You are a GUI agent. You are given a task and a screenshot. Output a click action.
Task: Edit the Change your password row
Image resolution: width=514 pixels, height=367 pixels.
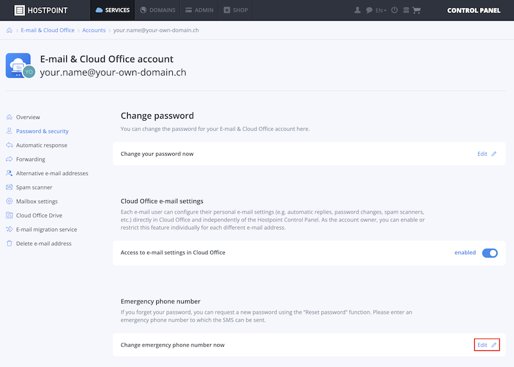pos(487,154)
